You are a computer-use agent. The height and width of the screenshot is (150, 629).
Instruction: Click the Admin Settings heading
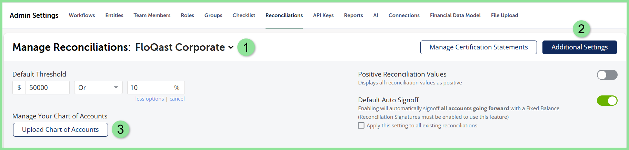point(34,15)
